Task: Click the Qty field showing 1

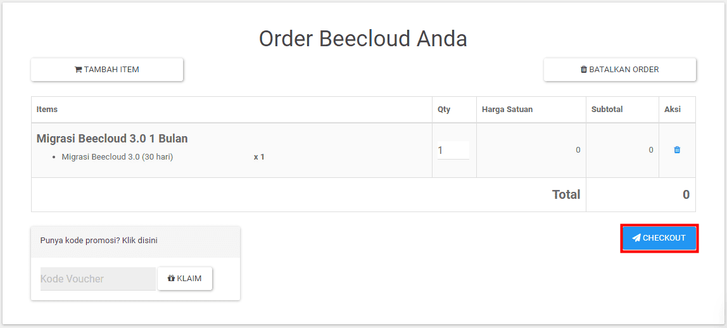Action: pos(453,150)
